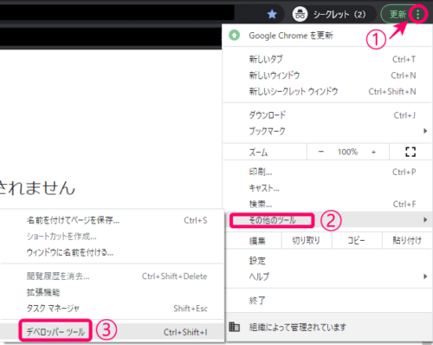
Task: Select ウィンドウに名前を付ける... in submenu
Action: (x=112, y=252)
